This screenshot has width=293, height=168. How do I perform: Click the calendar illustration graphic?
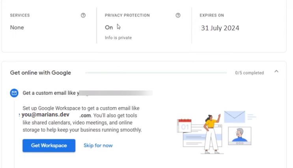pyautogui.click(x=184, y=126)
